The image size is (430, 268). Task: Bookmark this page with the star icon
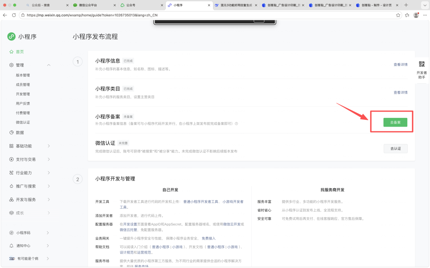pyautogui.click(x=398, y=15)
